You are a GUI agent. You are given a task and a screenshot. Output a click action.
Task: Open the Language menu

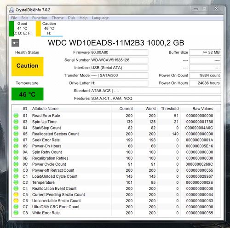100,18
